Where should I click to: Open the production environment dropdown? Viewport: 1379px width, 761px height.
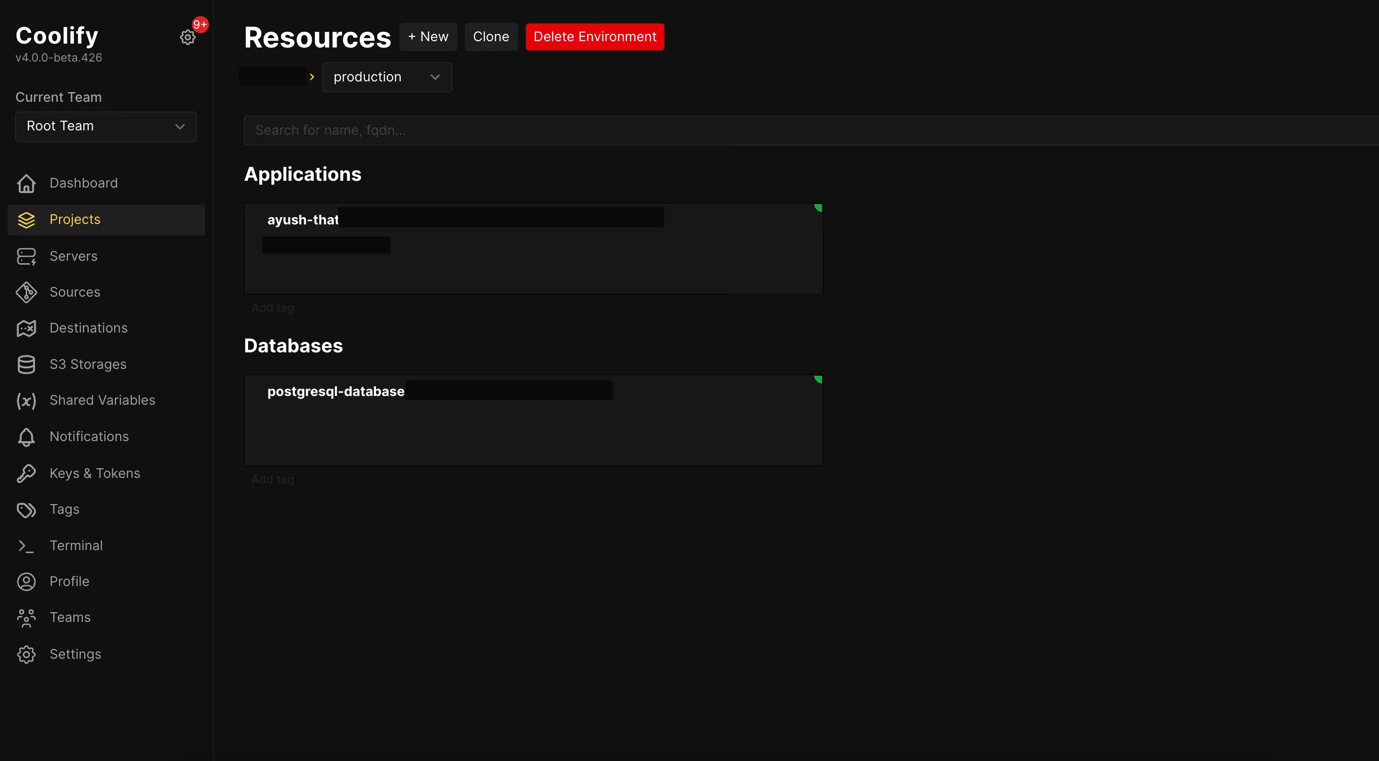pyautogui.click(x=387, y=77)
